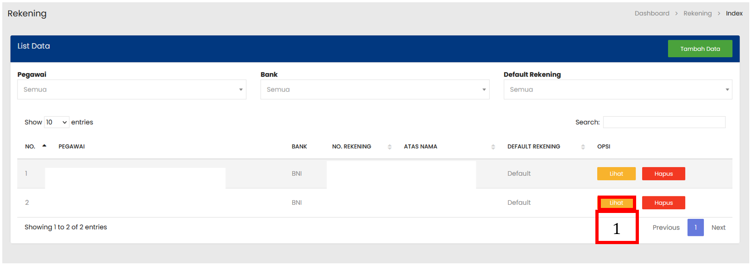The width and height of the screenshot is (752, 267).
Task: Sort table by ATAS NAMA sort icon
Action: (x=493, y=147)
